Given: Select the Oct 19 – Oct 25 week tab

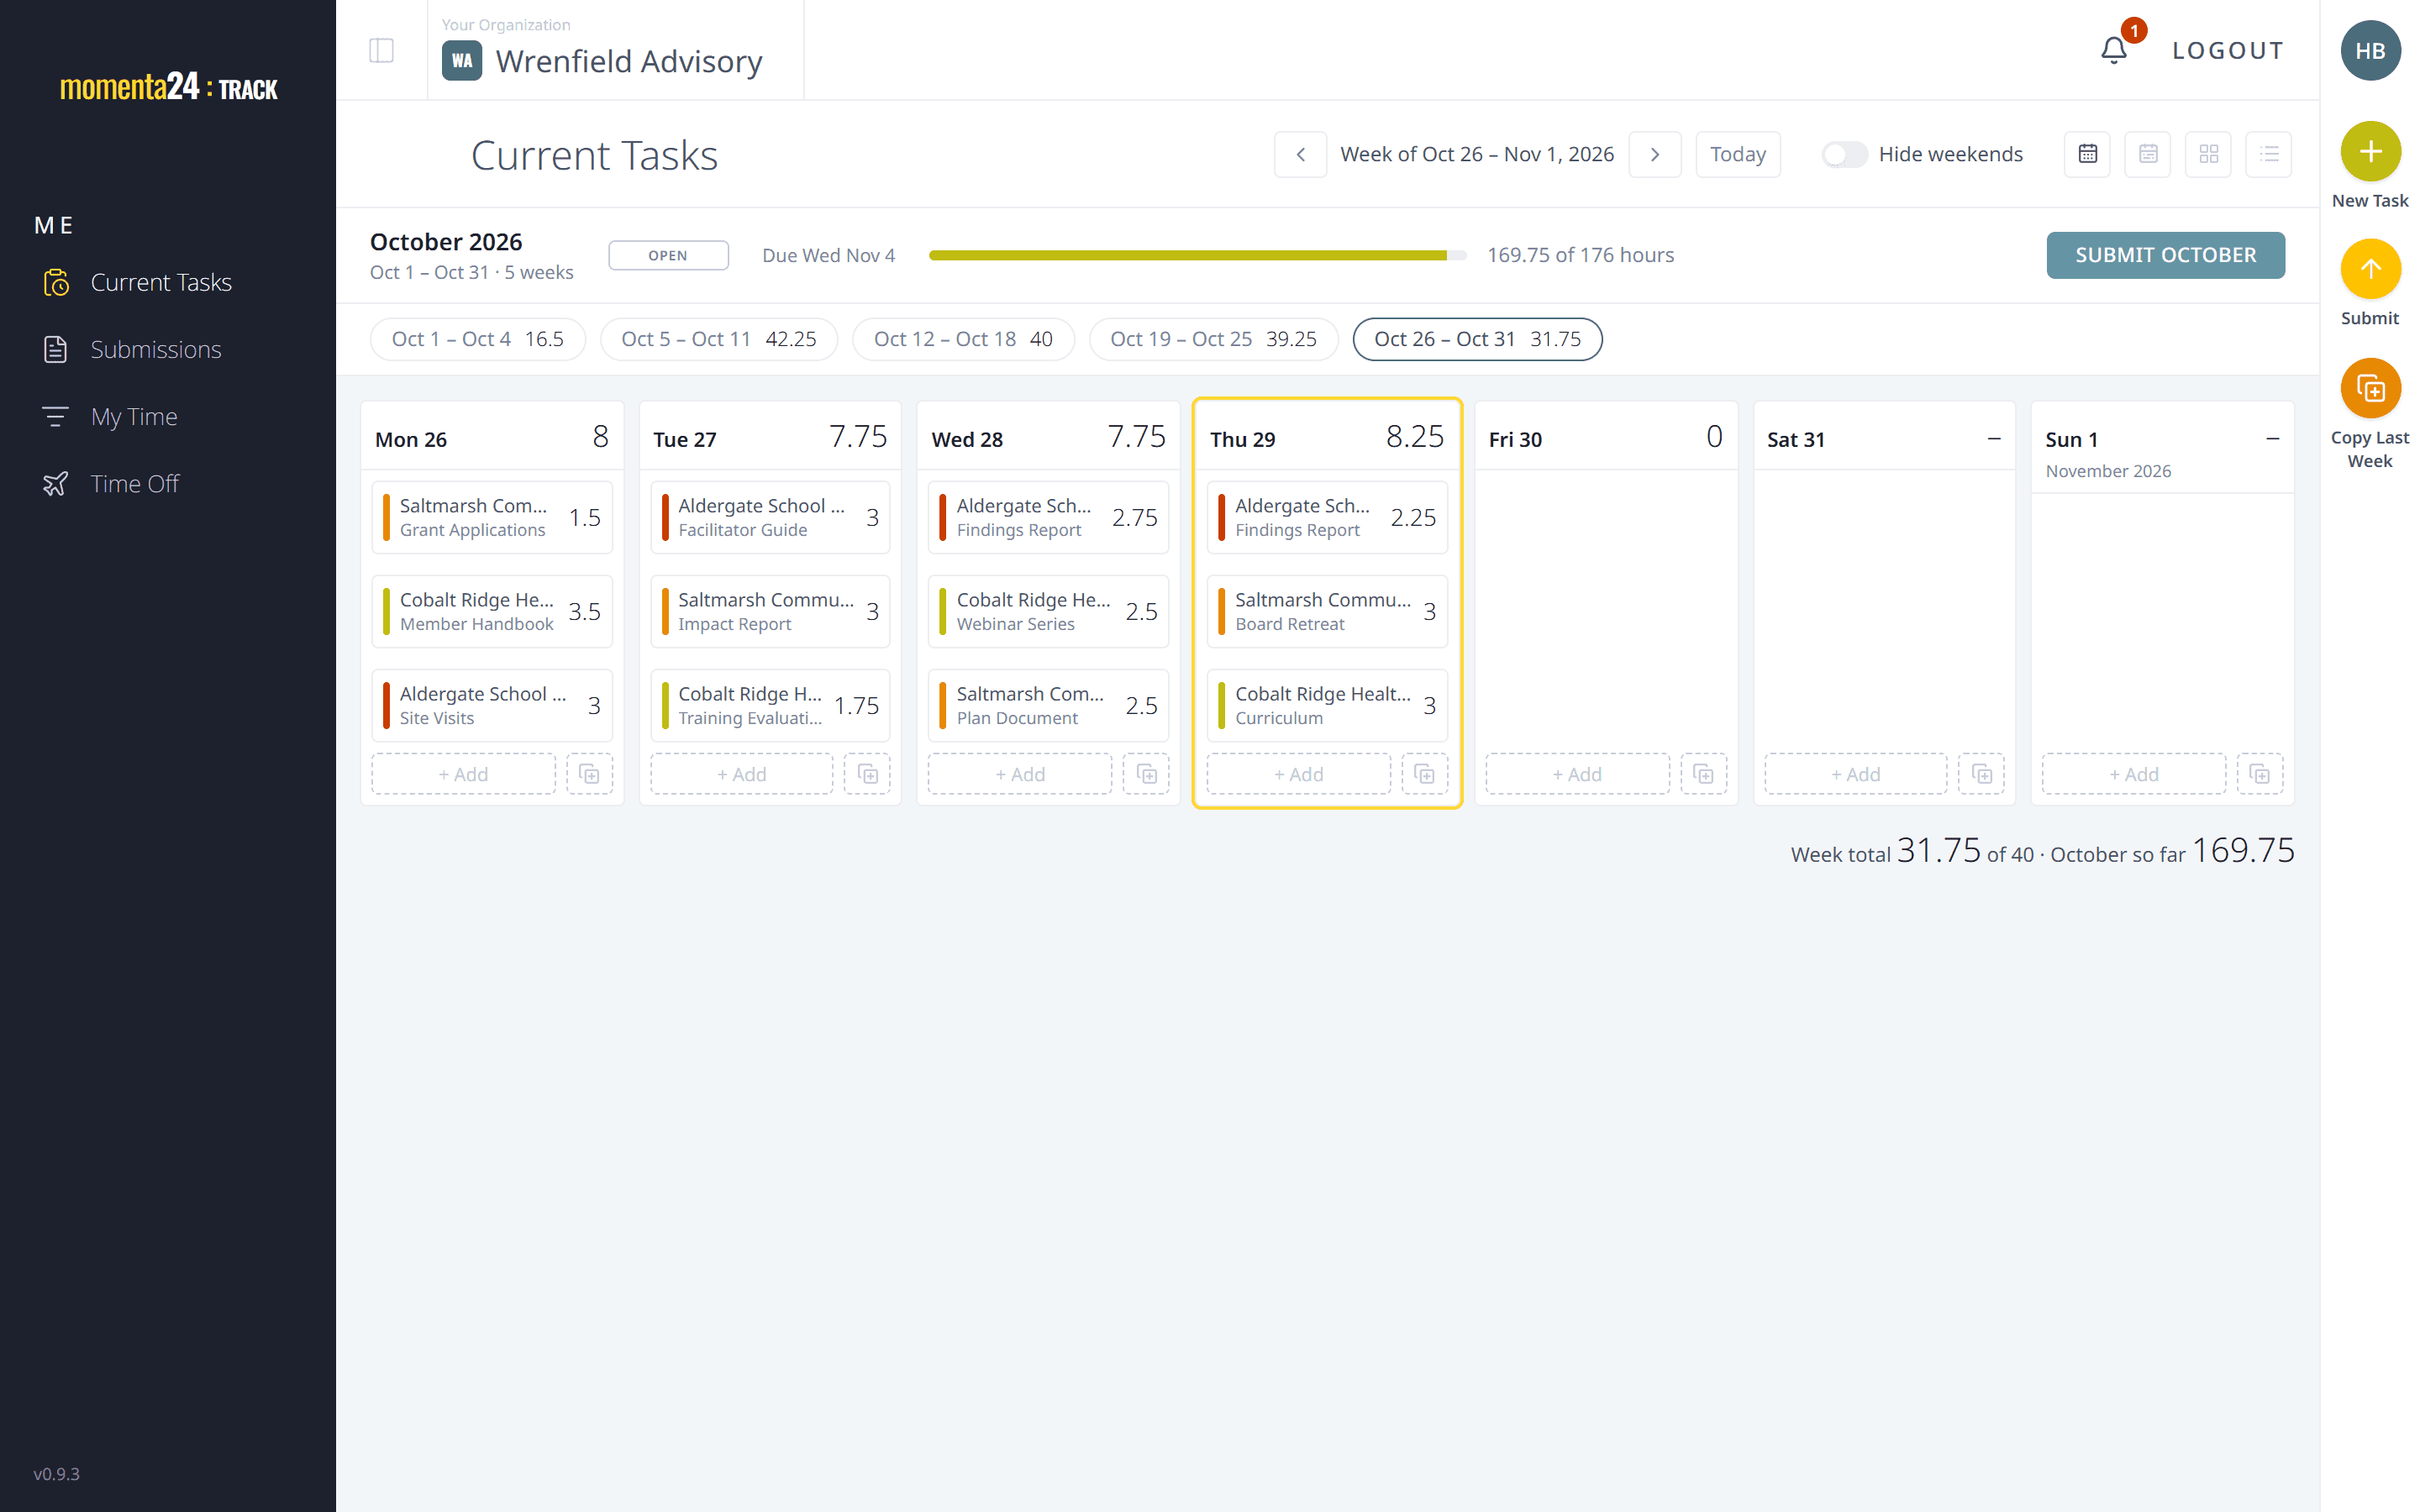Looking at the screenshot, I should coord(1213,339).
